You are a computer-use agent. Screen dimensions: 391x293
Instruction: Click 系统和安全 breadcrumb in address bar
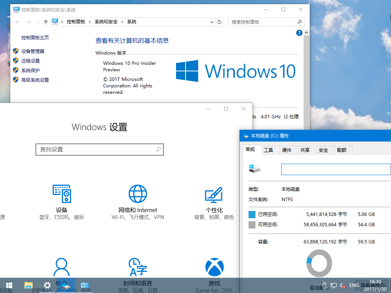pos(106,22)
